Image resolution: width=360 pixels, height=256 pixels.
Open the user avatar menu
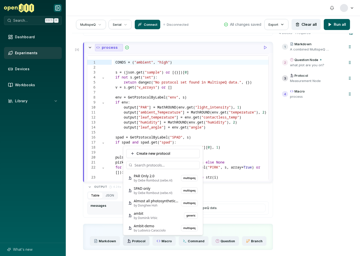click(x=347, y=8)
